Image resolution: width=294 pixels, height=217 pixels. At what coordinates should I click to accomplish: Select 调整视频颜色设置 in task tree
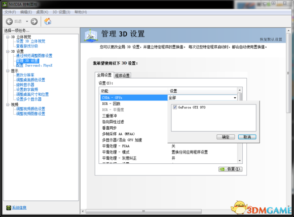point(30,109)
